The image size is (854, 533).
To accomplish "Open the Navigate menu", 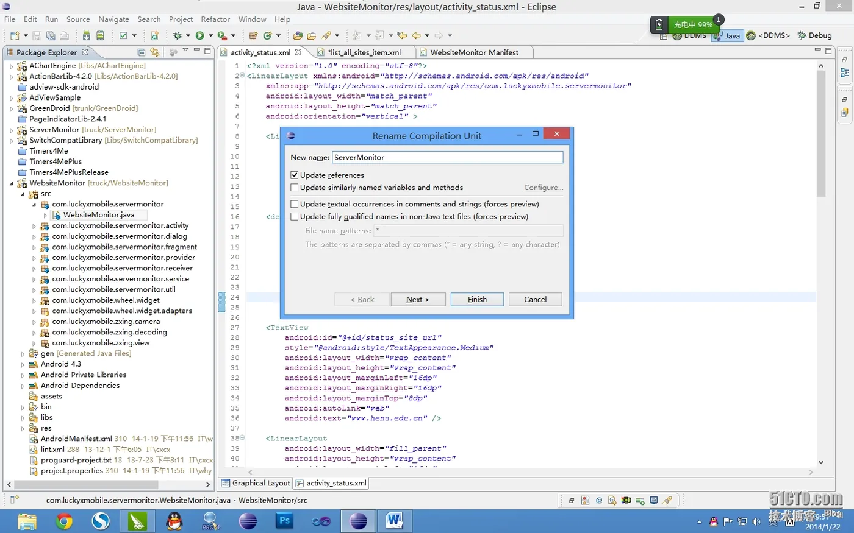I will point(113,19).
